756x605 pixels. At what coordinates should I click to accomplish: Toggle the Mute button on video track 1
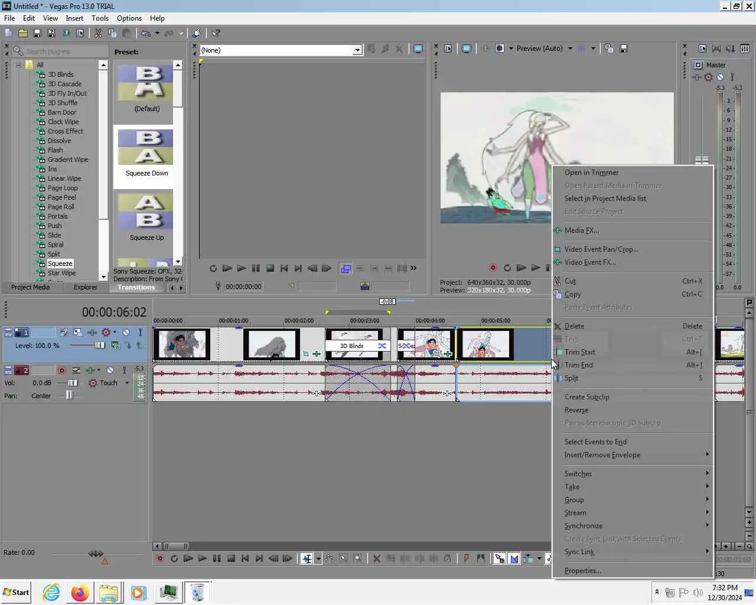click(126, 333)
